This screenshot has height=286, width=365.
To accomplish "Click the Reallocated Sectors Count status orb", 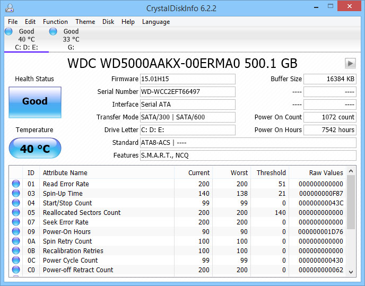I will (x=16, y=213).
